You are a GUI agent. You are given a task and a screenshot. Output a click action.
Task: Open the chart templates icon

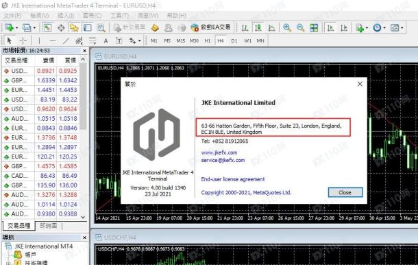click(x=395, y=27)
